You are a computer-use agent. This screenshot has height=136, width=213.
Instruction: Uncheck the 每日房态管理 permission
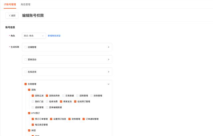(x=33, y=125)
